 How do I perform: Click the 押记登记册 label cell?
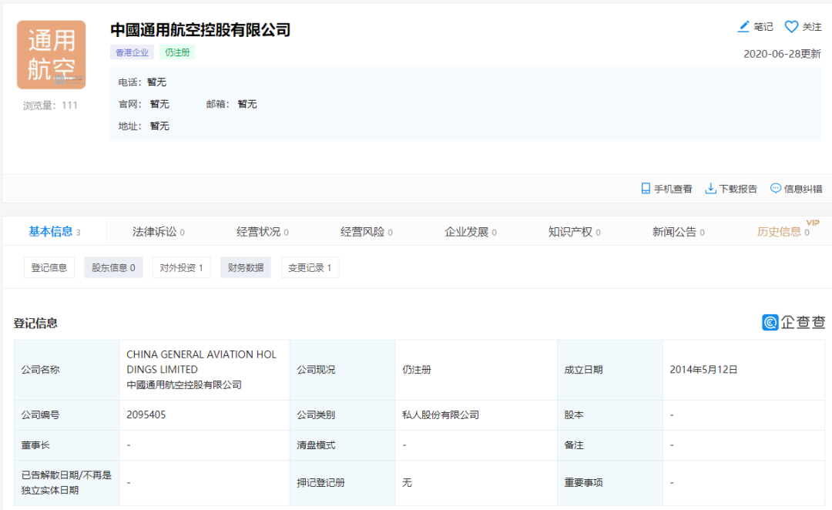pos(342,482)
